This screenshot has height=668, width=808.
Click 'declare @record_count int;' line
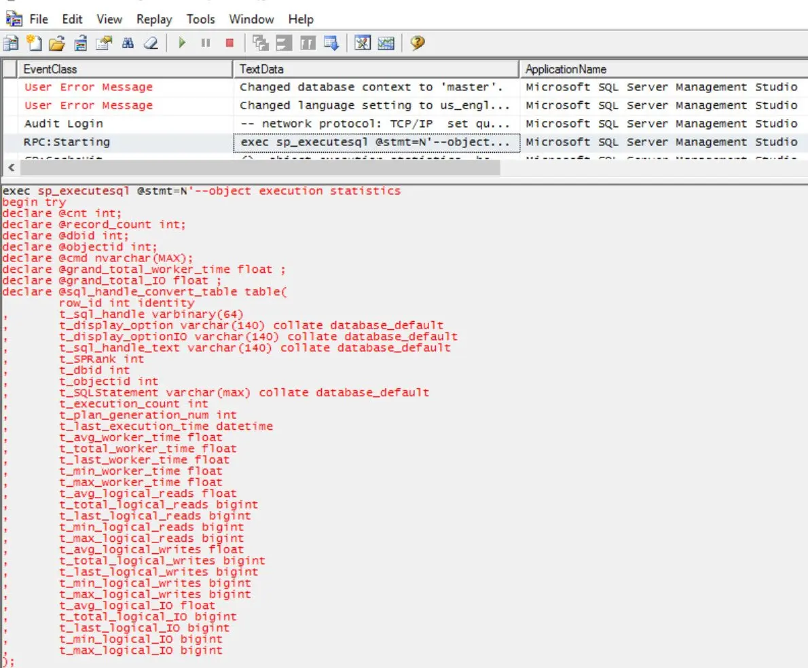tap(94, 225)
